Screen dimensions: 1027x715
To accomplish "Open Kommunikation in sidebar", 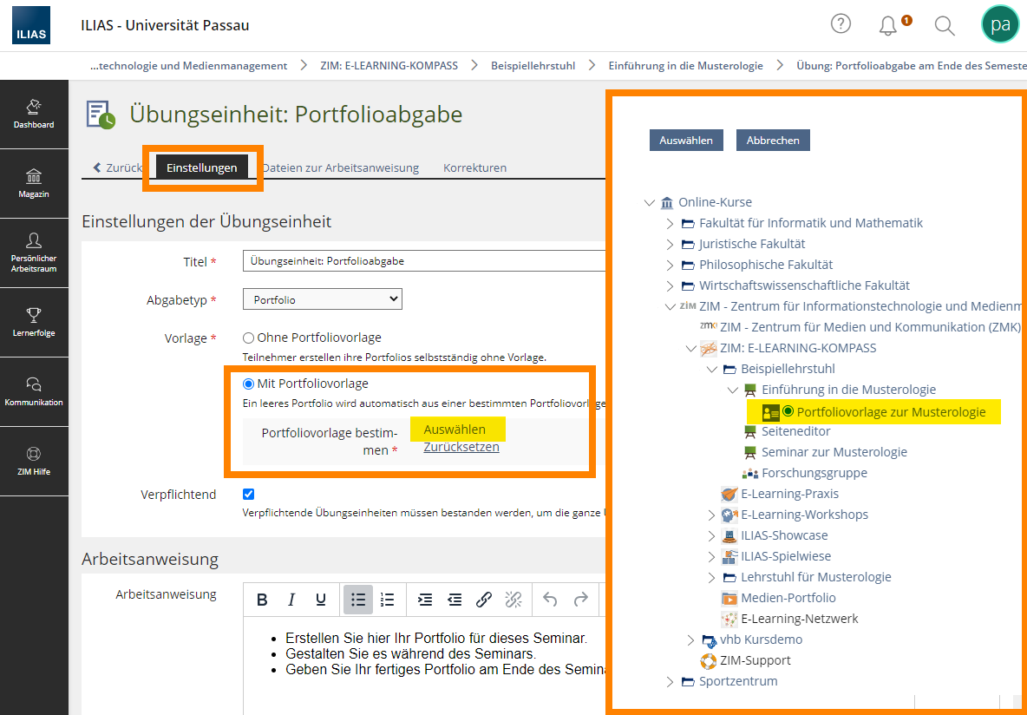I will [34, 392].
